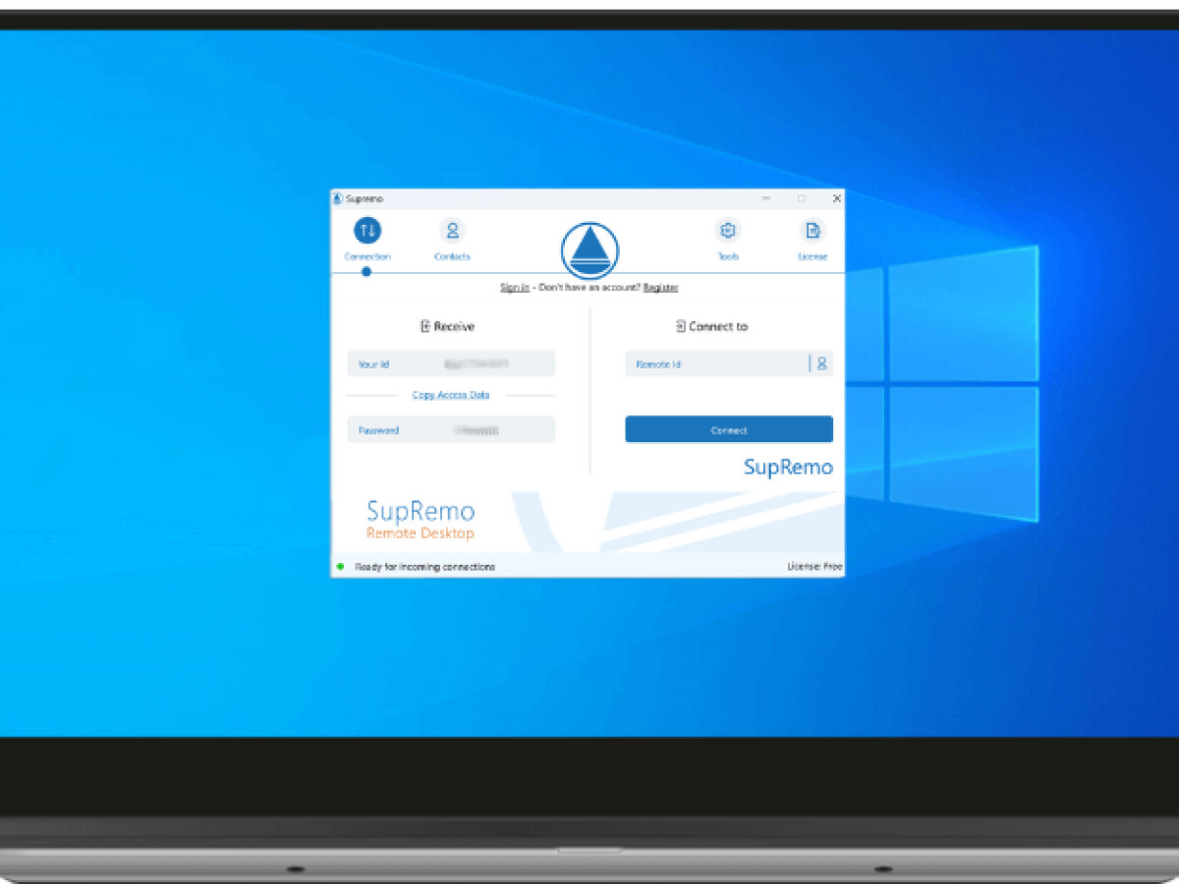This screenshot has width=1179, height=884.
Task: Click the green connection status indicator
Action: [x=341, y=567]
